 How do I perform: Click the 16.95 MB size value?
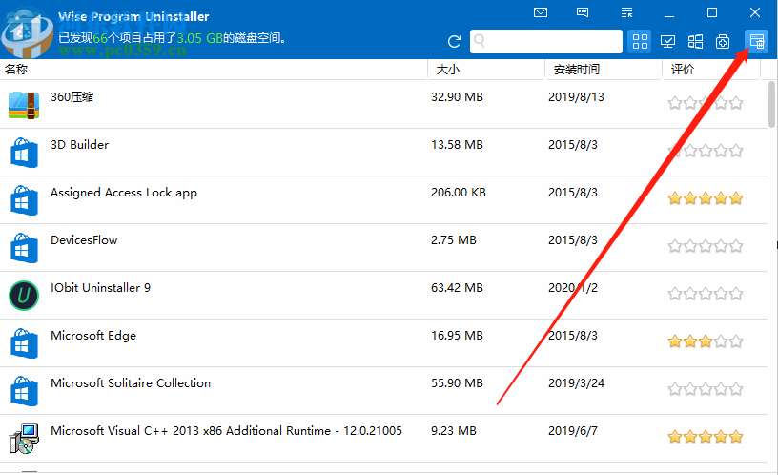(x=457, y=335)
